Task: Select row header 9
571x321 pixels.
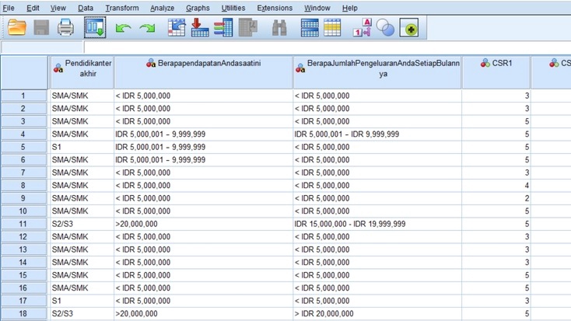Action: (x=23, y=198)
